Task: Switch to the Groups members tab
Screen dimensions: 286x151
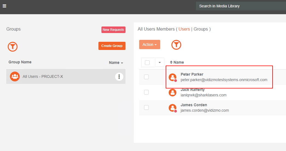Action: (201, 29)
